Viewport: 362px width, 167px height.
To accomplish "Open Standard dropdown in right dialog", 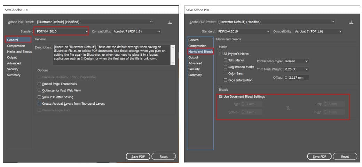I will tap(244, 31).
